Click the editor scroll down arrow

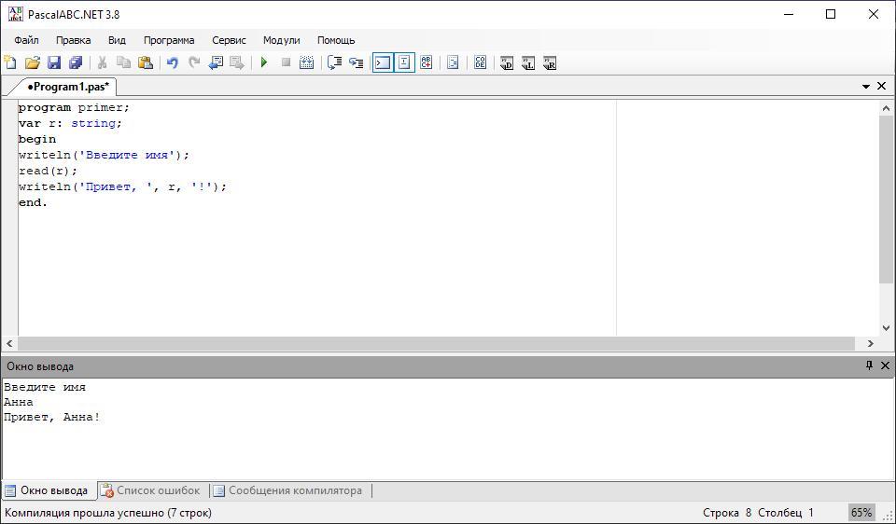887,328
